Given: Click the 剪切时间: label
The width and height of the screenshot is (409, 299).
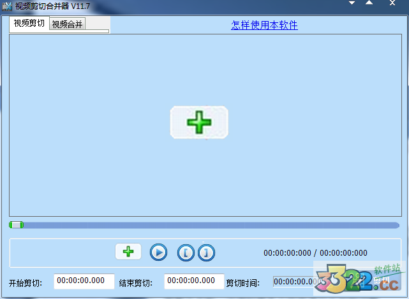Looking at the screenshot, I should coord(243,283).
